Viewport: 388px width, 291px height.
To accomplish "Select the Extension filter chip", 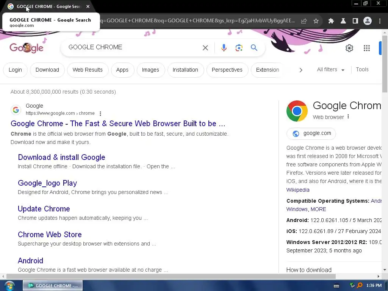I will tap(267, 70).
